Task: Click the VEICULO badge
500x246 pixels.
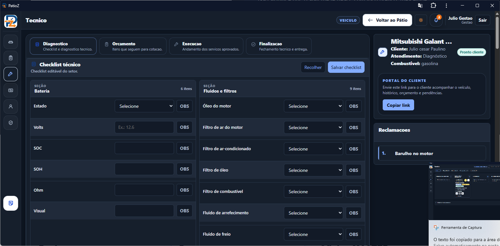Action: [348, 20]
